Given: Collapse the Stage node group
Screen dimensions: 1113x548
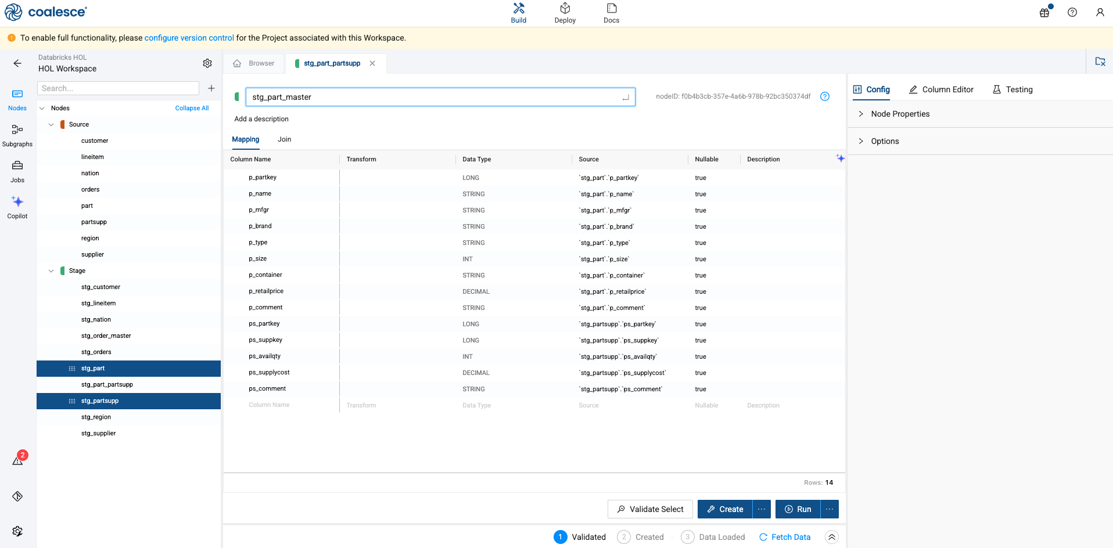Looking at the screenshot, I should 51,271.
